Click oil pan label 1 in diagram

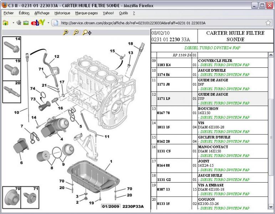click(x=111, y=161)
